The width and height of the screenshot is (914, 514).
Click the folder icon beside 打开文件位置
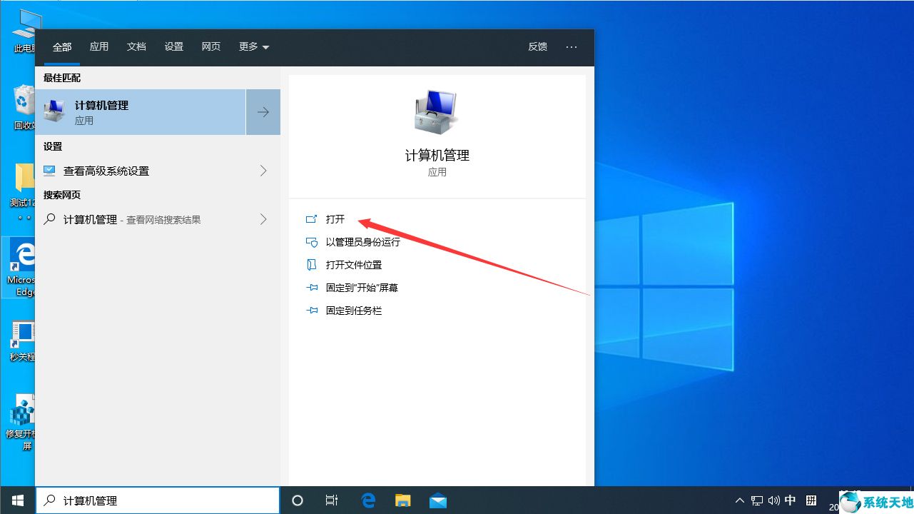(x=311, y=265)
